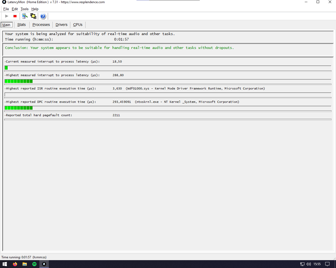The width and height of the screenshot is (336, 268).
Task: Click the red Stop monitoring button
Action: tap(15, 16)
